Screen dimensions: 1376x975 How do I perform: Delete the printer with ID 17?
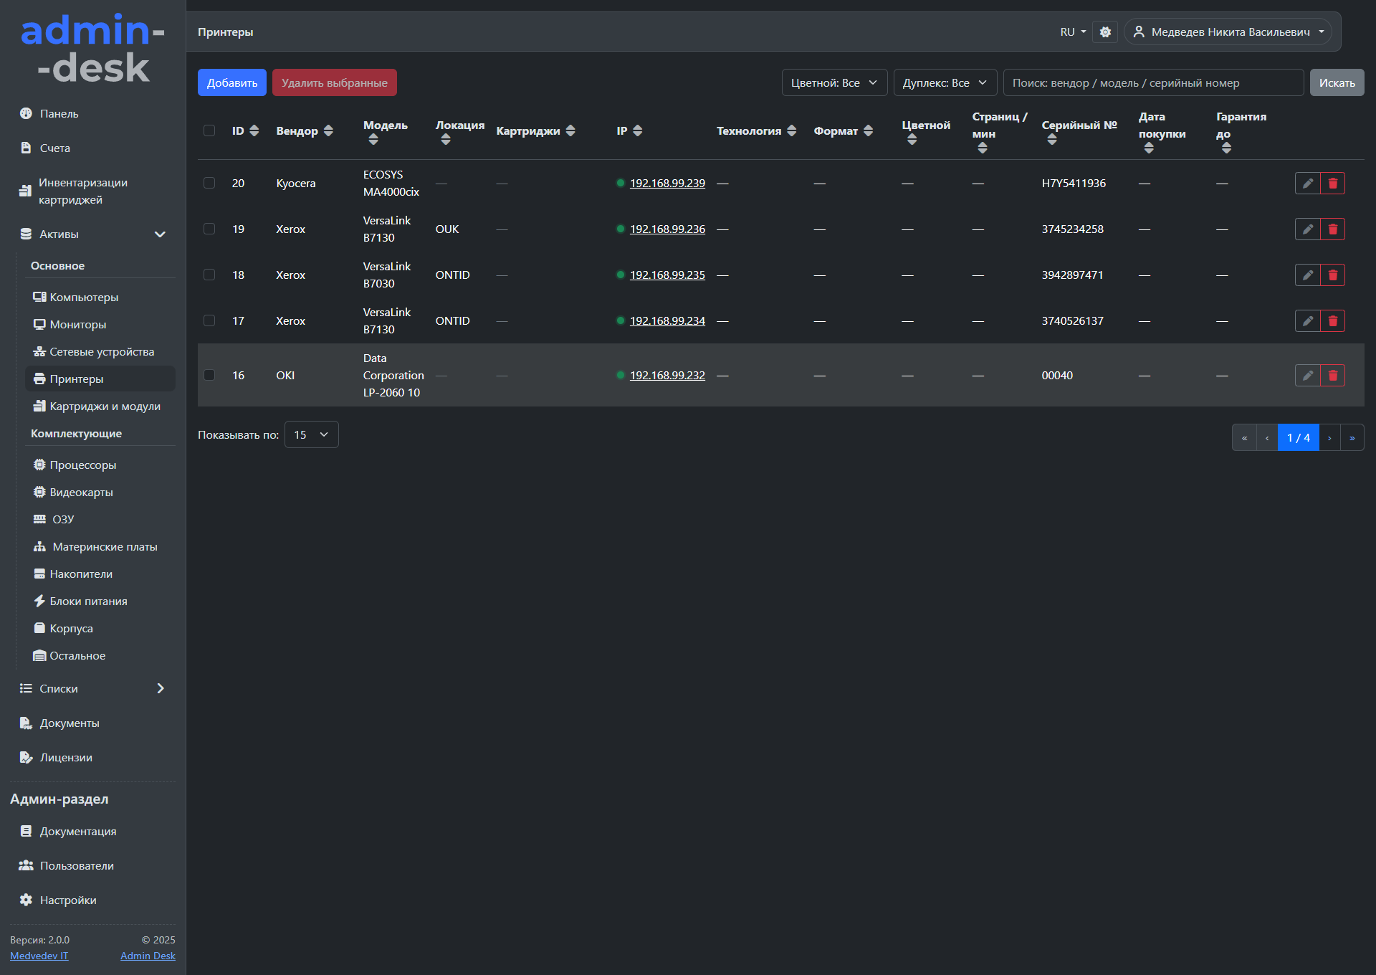pos(1332,321)
